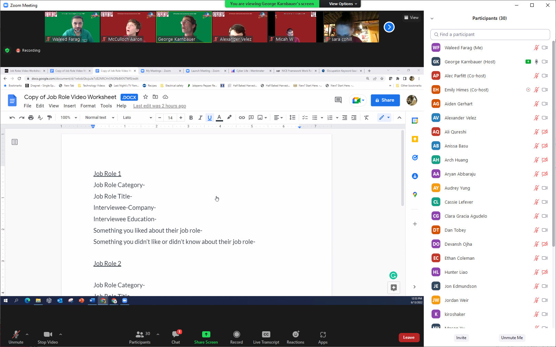The image size is (556, 347).
Task: Open the Tools menu in shared Docs
Action: coord(106,106)
